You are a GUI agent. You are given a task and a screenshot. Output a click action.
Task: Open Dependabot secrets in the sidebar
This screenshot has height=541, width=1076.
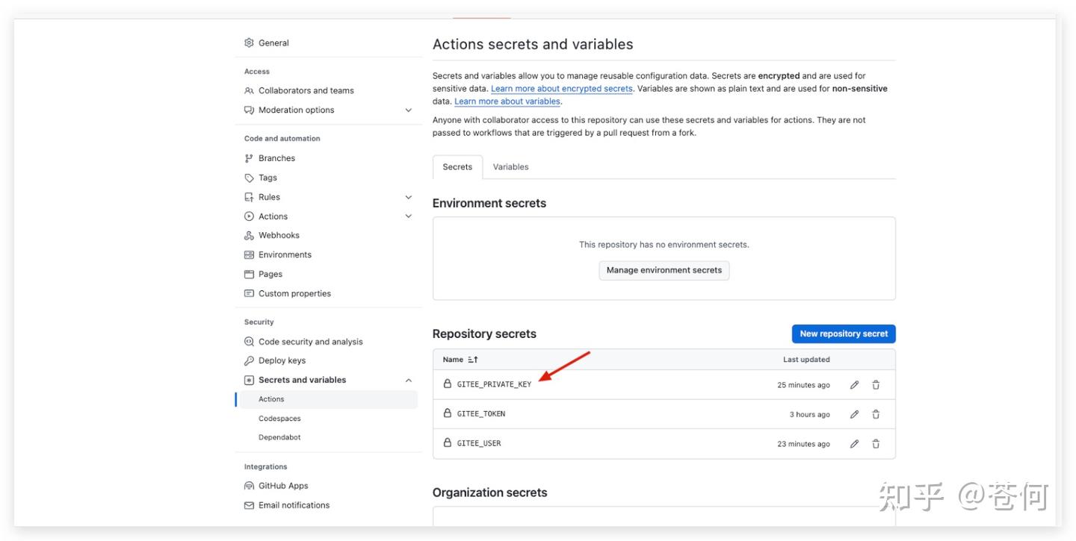[x=279, y=437]
